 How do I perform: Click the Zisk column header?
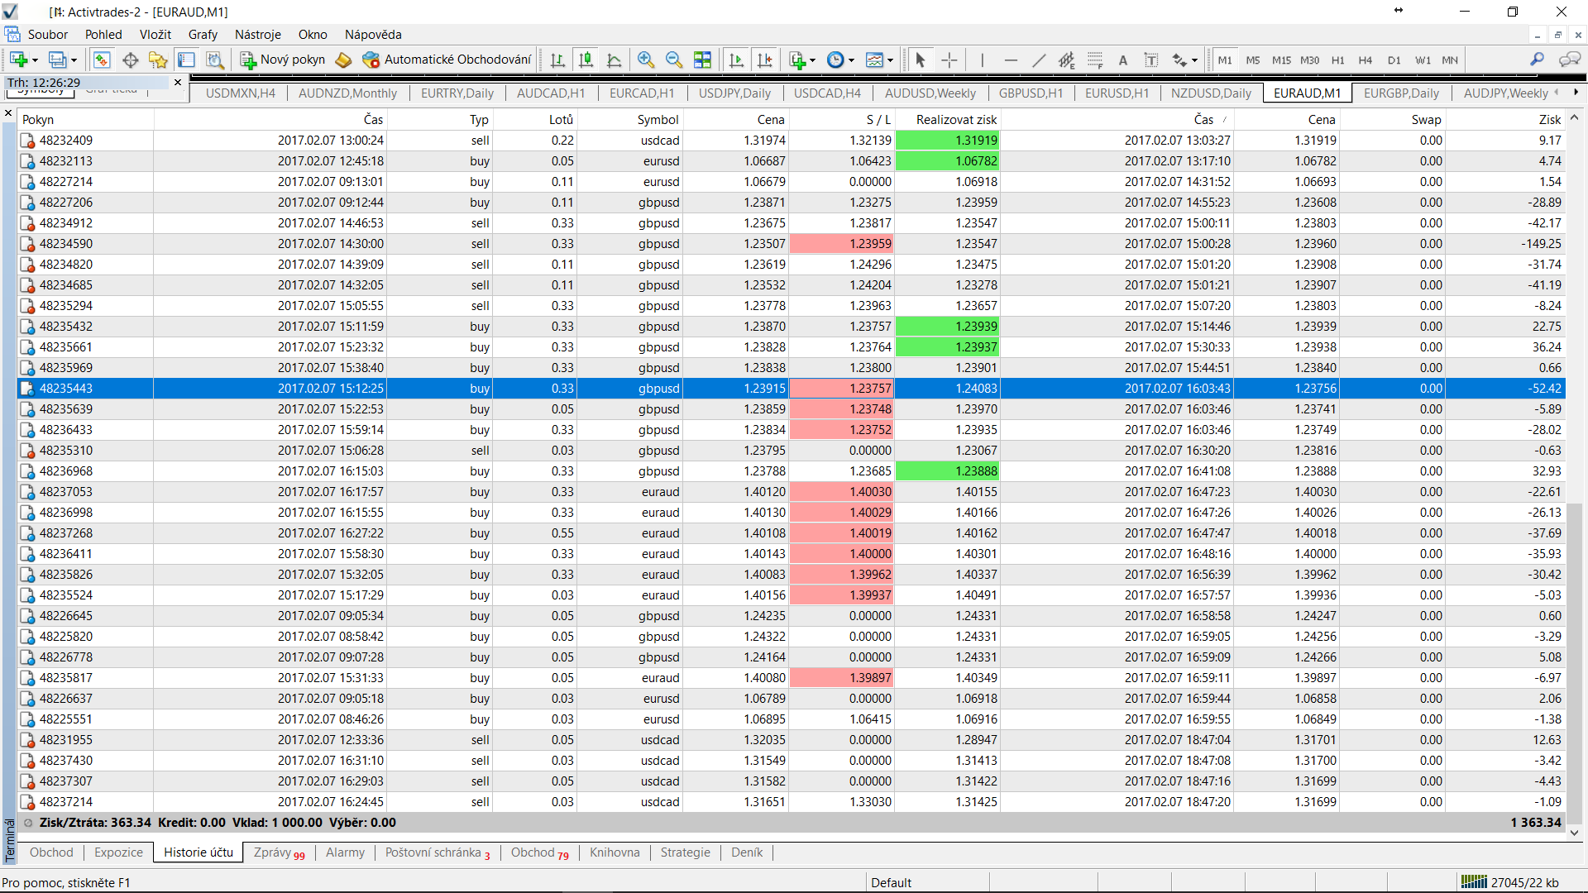(1549, 119)
